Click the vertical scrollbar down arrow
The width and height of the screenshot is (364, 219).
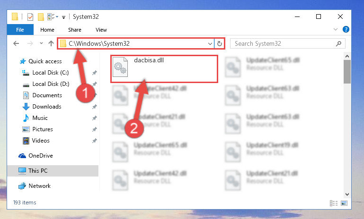click(x=347, y=194)
